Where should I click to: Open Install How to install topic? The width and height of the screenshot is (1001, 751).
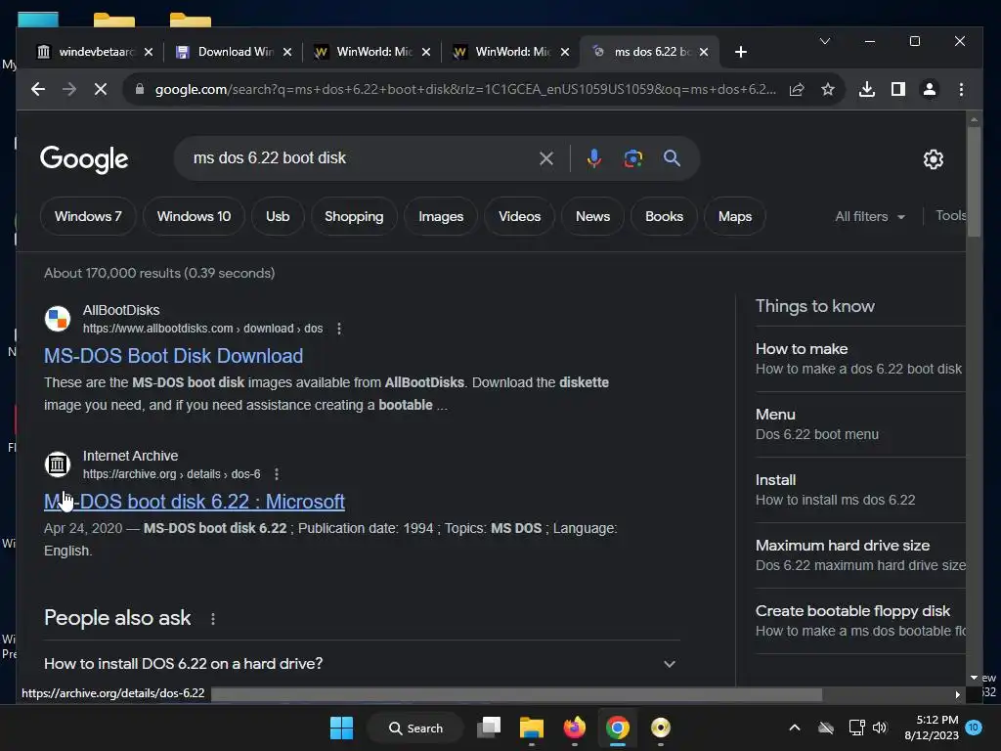tap(859, 490)
